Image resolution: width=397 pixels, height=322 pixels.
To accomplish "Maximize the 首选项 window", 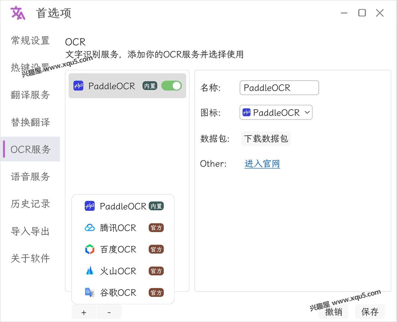I will pos(362,13).
